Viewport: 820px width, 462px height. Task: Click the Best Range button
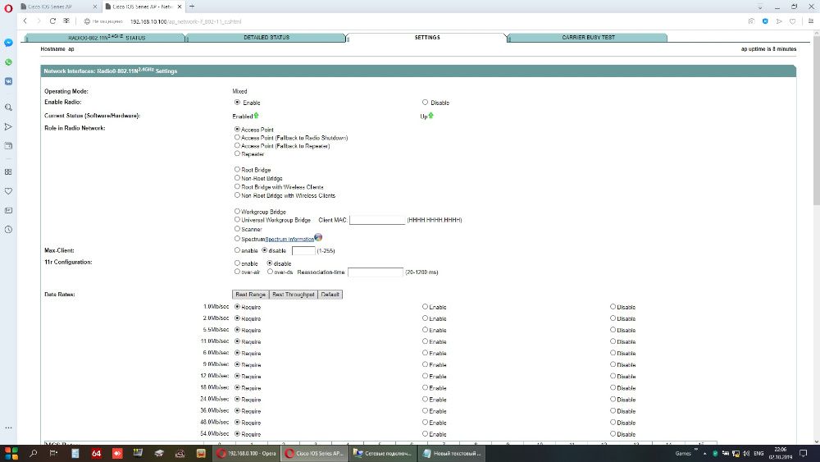(x=250, y=295)
